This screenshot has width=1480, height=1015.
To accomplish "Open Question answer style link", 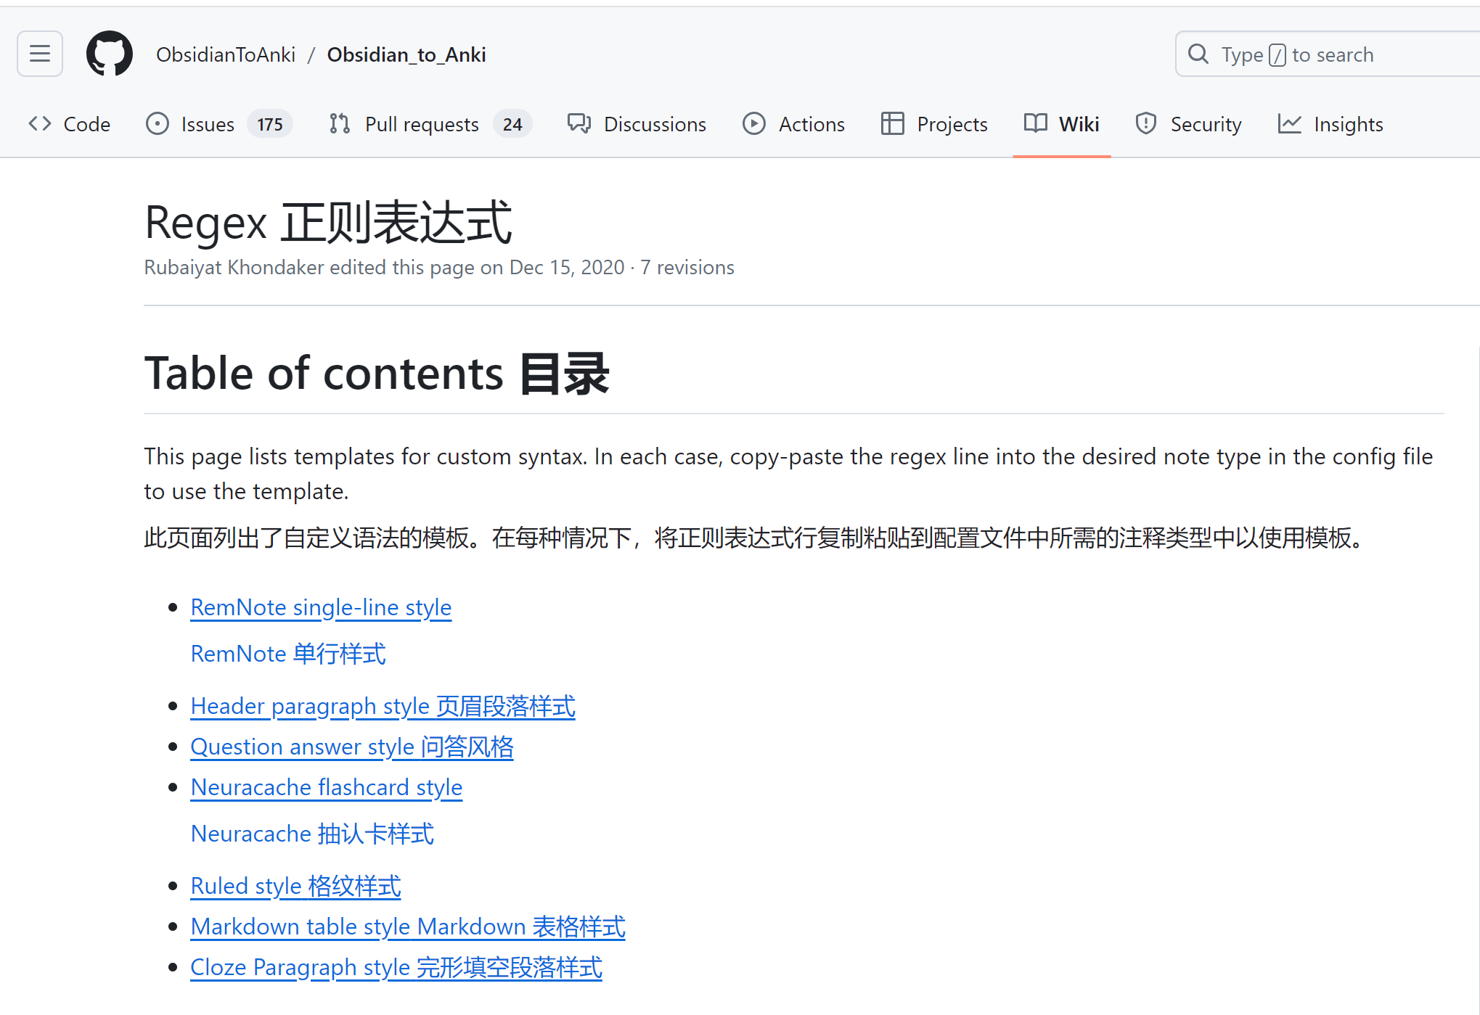I will (352, 747).
